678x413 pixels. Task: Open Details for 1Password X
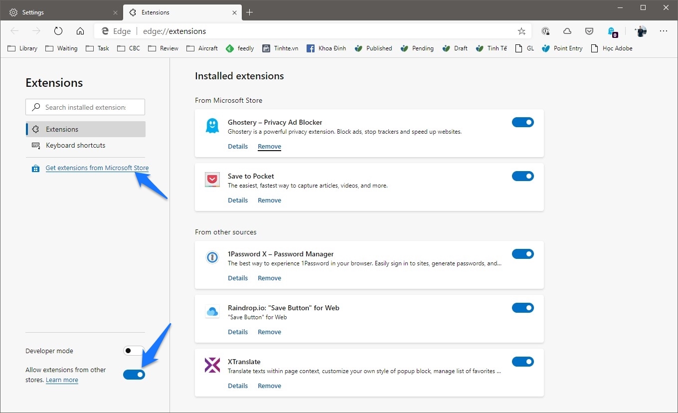pos(238,278)
